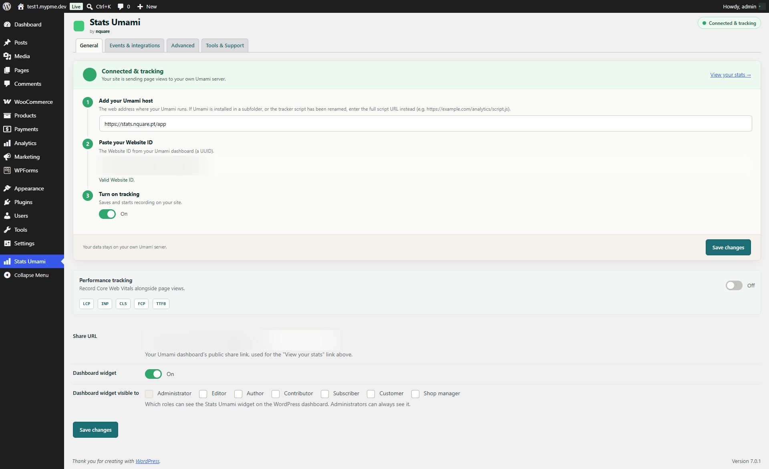
Task: Check the Subscriber role checkbox
Action: 325,394
